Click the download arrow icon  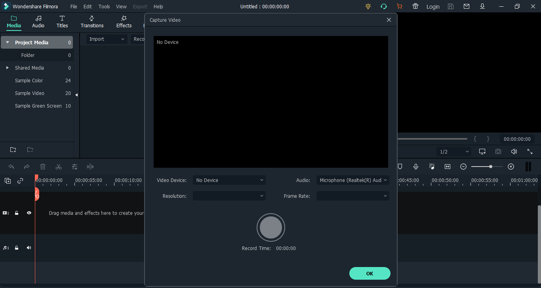tap(482, 6)
